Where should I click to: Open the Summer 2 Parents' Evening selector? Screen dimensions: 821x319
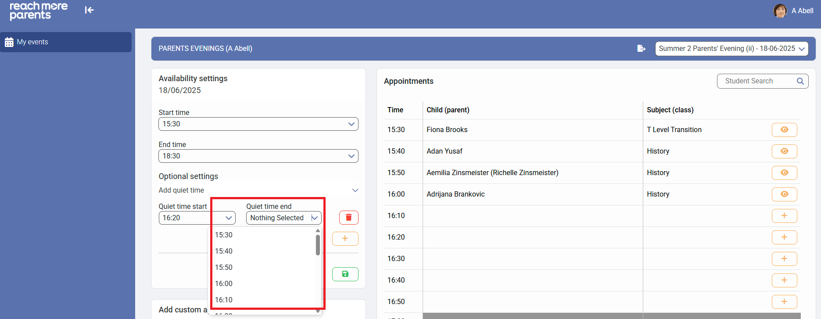click(731, 49)
